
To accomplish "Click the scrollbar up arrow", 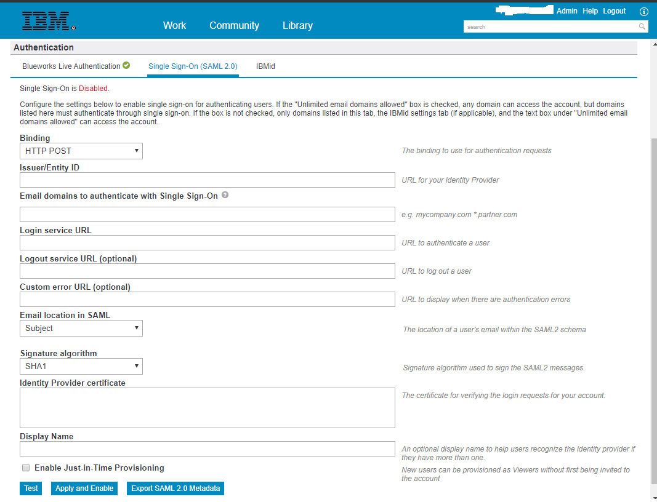I will (x=654, y=44).
